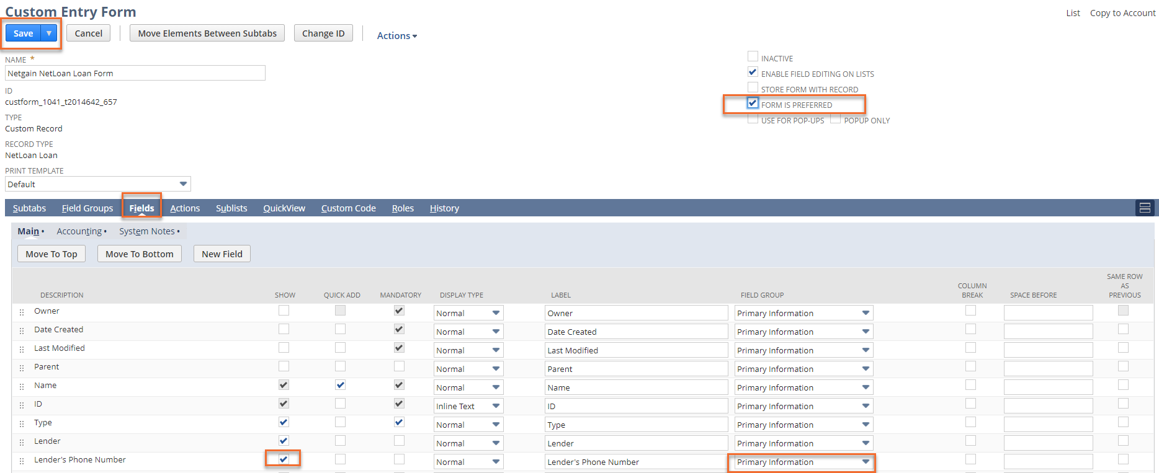Toggle Quick Add checkbox for Name row

click(x=340, y=385)
